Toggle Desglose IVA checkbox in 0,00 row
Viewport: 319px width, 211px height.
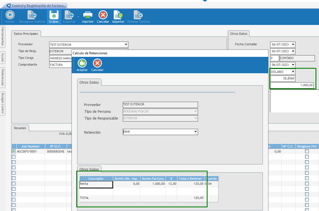(x=307, y=151)
